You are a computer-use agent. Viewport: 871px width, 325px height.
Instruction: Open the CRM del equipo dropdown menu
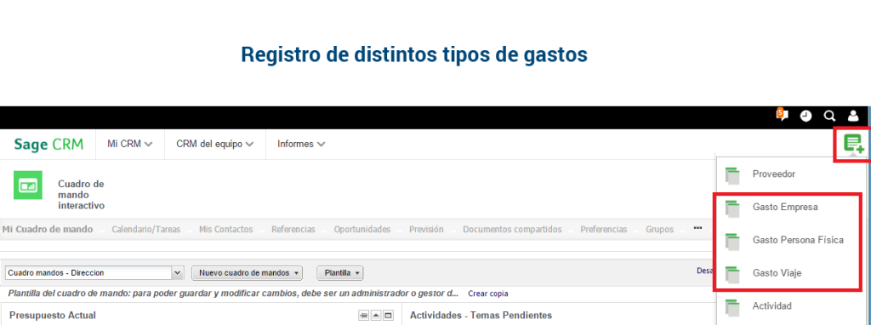click(215, 144)
